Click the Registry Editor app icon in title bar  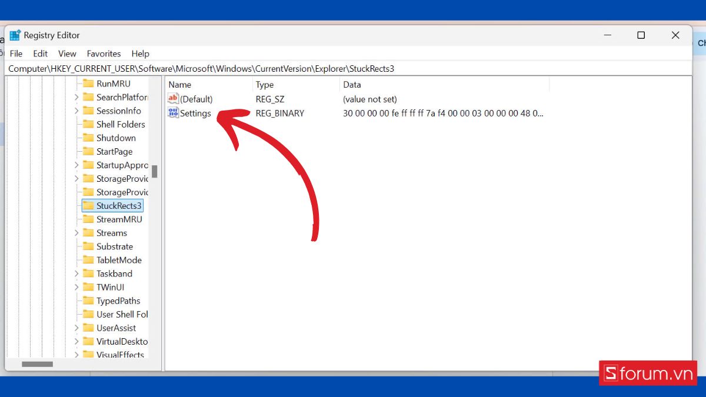15,35
